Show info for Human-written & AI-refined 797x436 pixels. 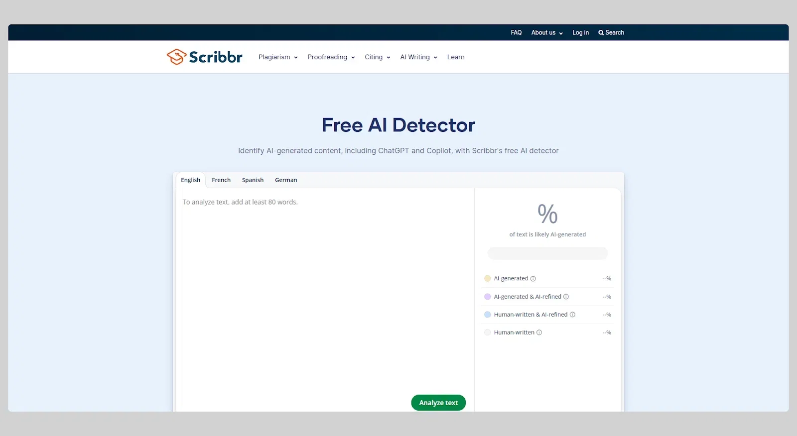(x=572, y=315)
